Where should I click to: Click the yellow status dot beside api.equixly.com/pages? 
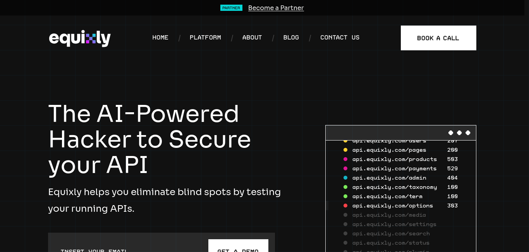pyautogui.click(x=345, y=150)
